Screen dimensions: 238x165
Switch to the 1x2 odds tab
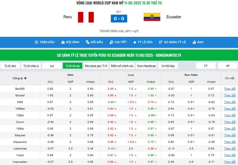pos(52,66)
